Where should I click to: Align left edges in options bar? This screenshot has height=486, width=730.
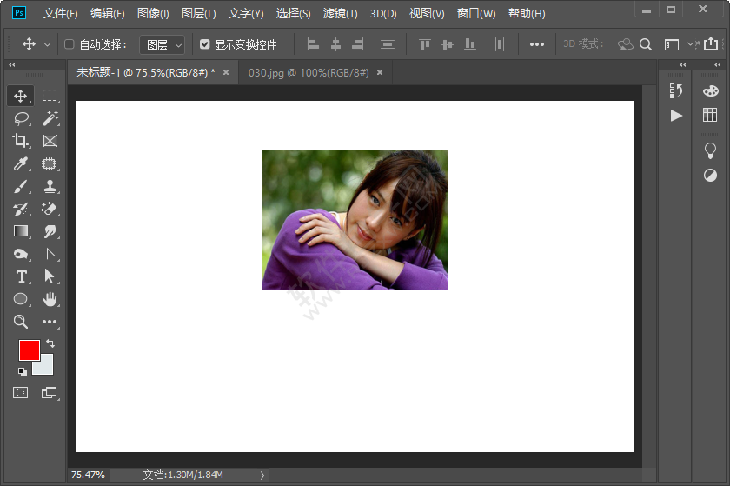(x=314, y=44)
